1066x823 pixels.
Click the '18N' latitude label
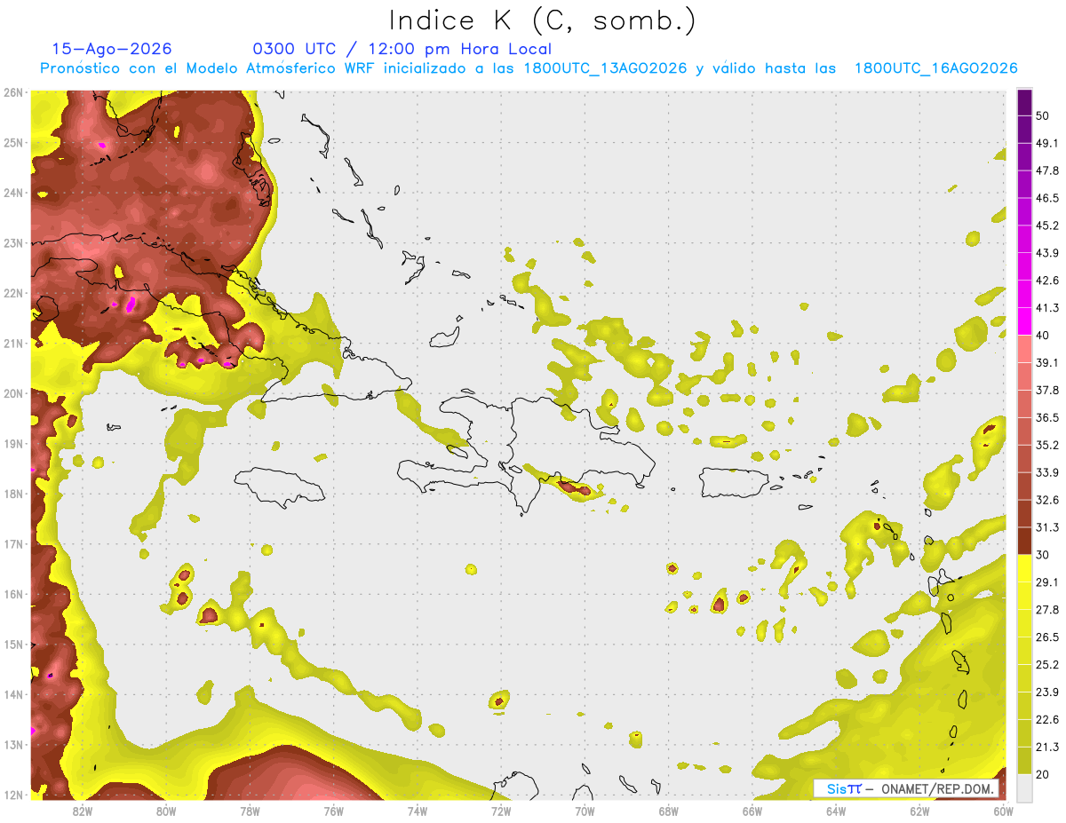click(13, 494)
